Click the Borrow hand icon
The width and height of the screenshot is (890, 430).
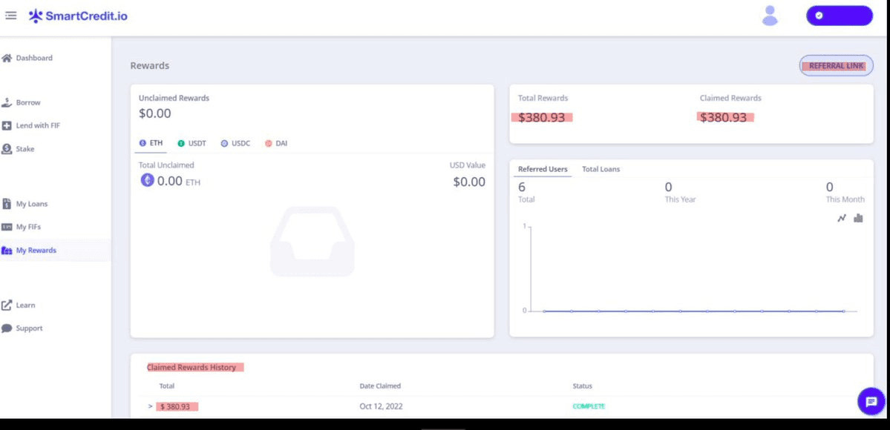coord(7,102)
